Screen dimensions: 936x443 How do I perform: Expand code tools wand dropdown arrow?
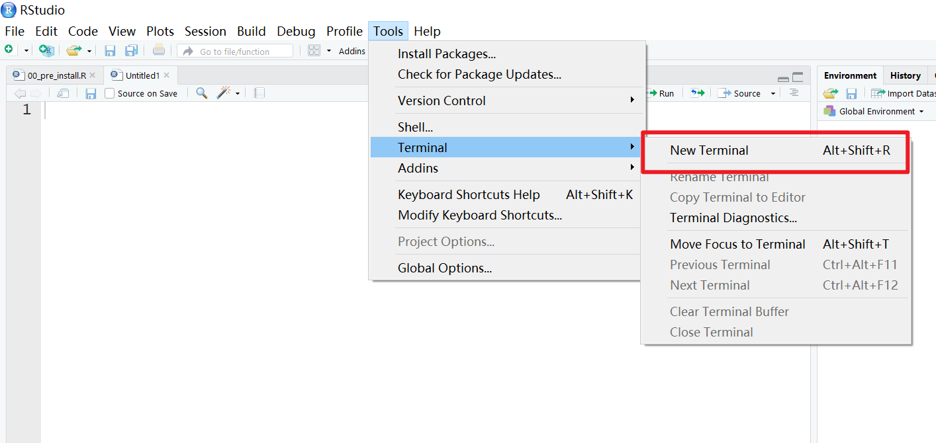(238, 93)
